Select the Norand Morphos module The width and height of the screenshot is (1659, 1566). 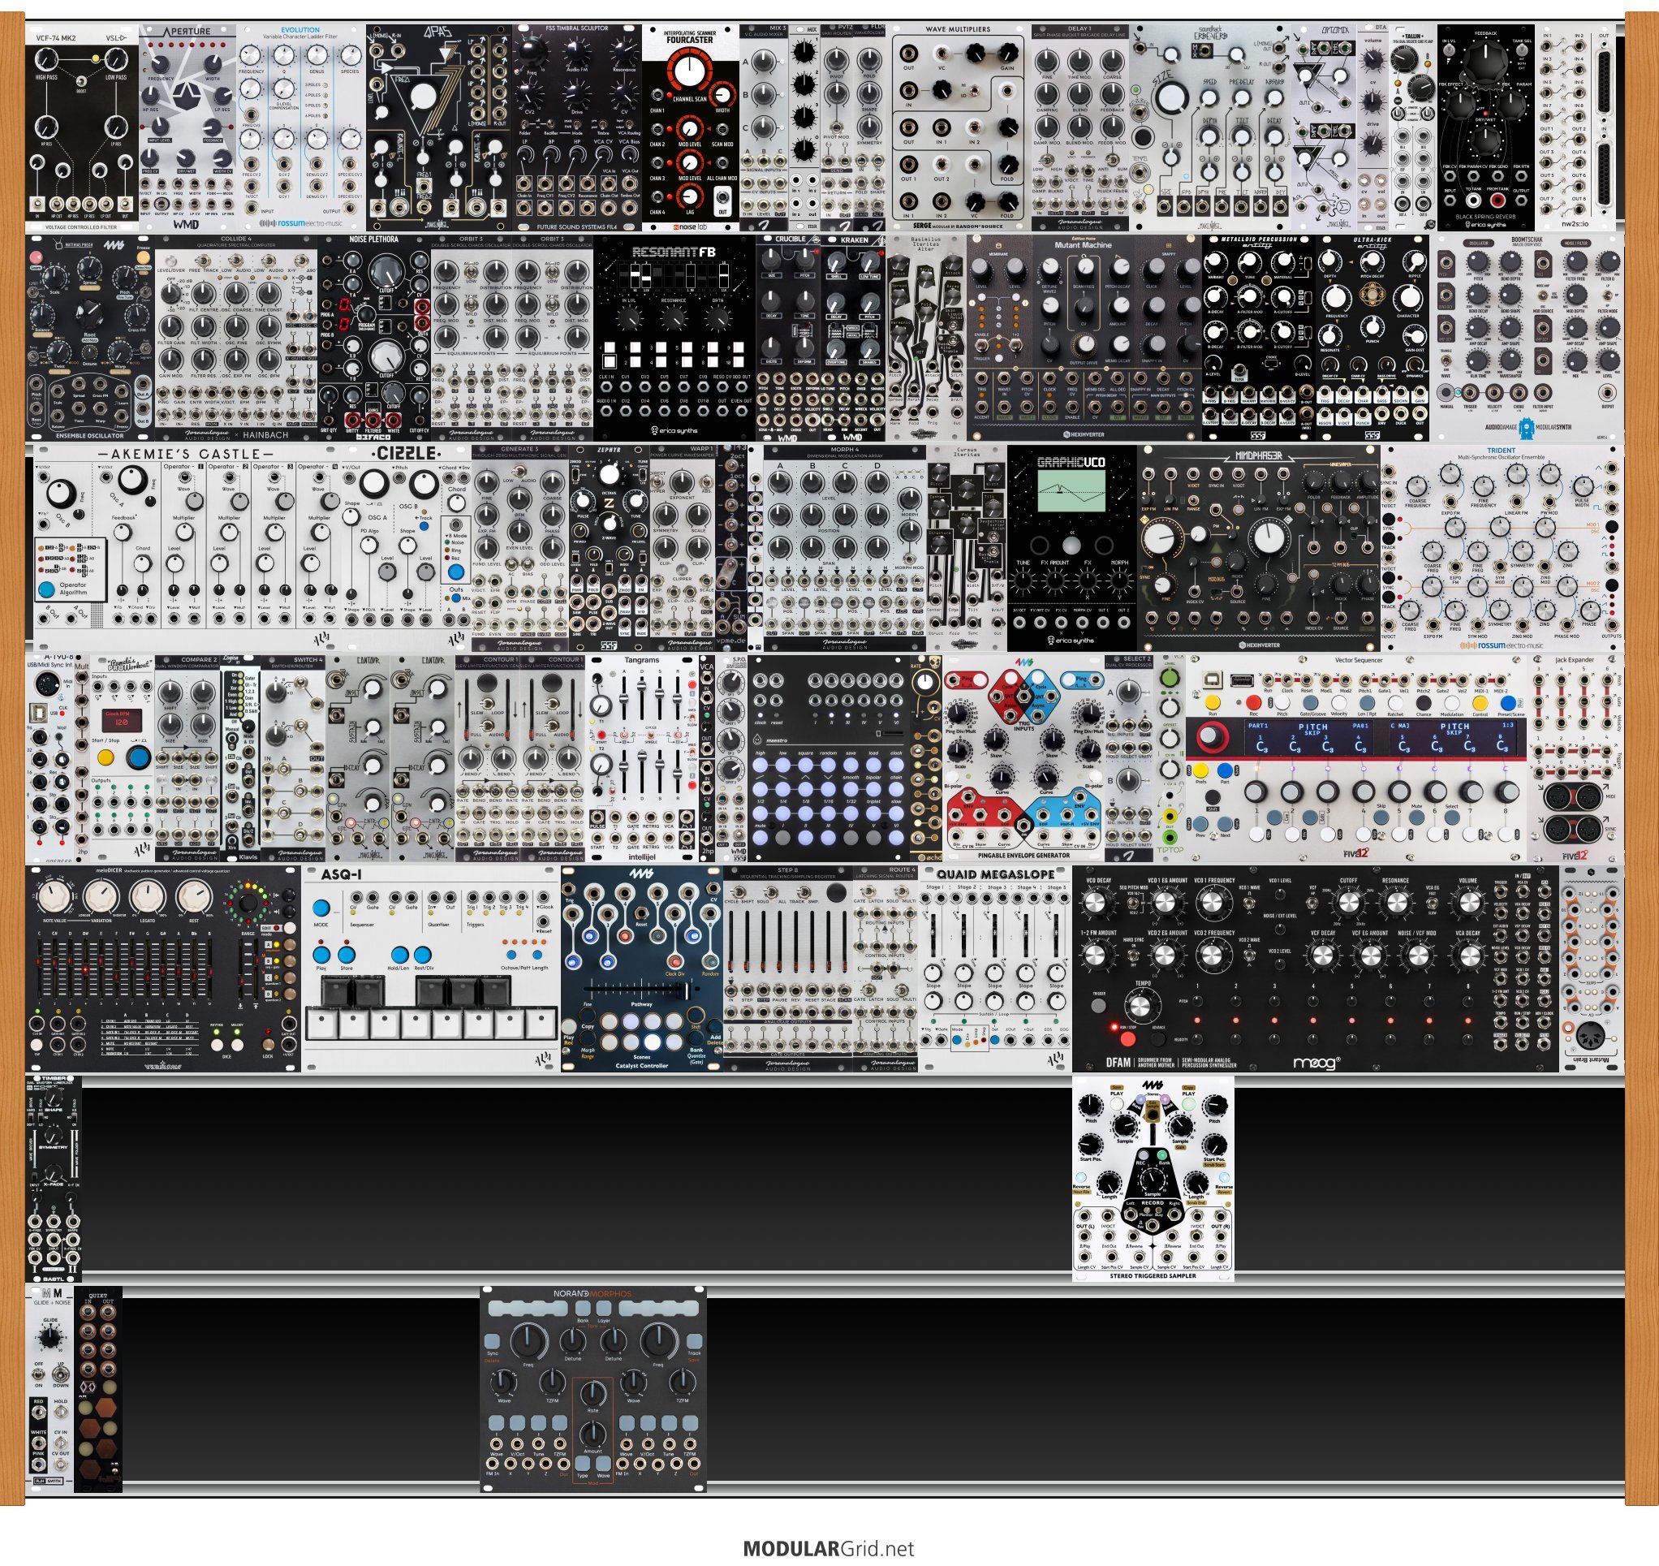click(593, 1389)
